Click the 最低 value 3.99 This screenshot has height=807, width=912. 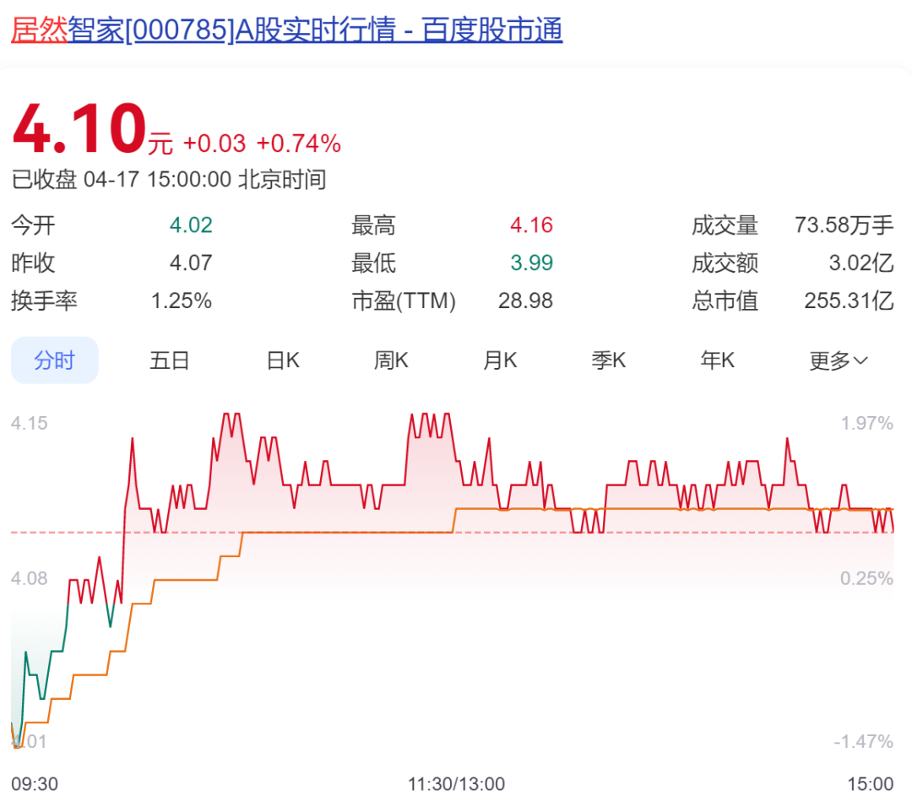click(532, 263)
